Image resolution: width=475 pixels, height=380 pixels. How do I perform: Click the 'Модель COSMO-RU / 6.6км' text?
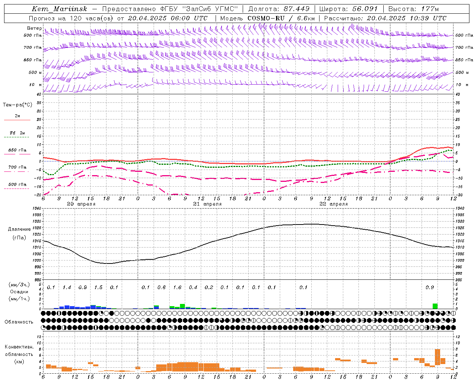tap(268, 18)
